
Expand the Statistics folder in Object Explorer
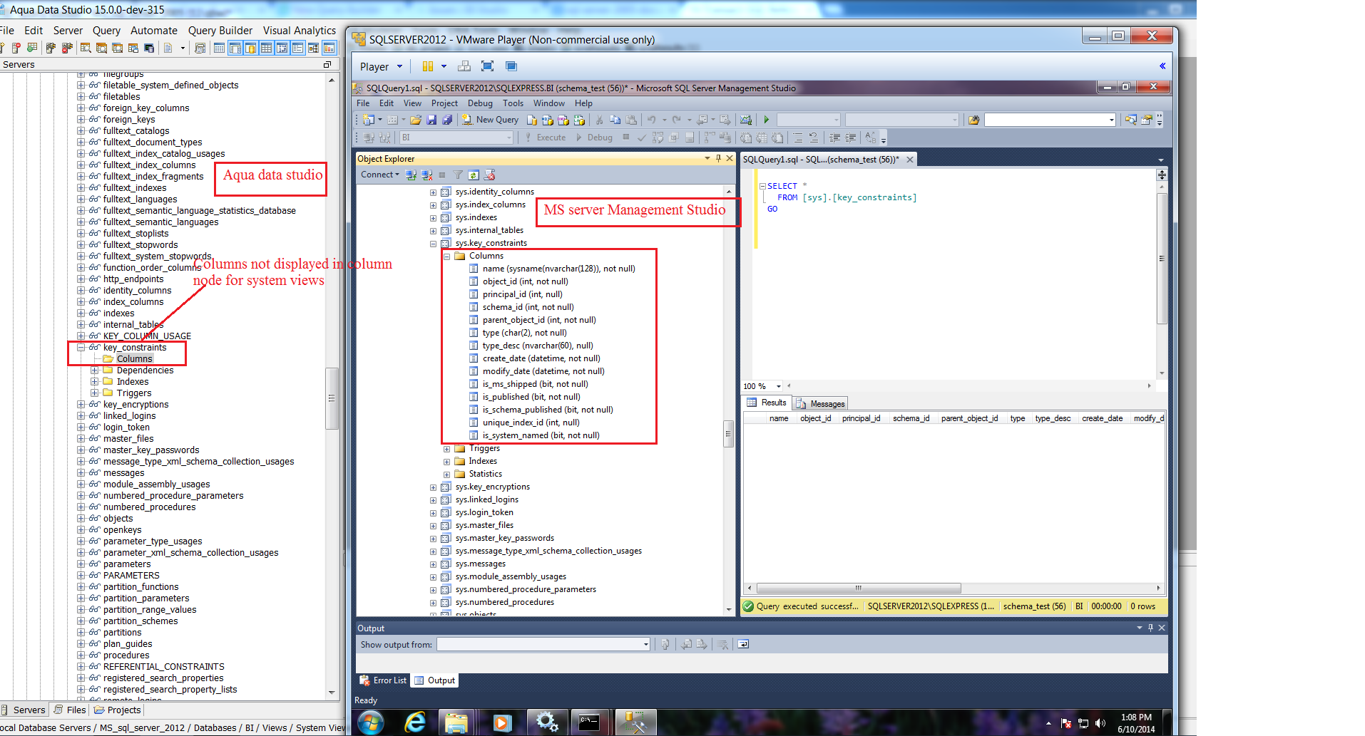tap(446, 475)
